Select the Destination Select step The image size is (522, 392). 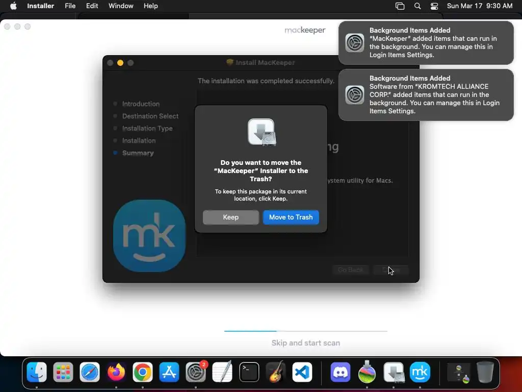pos(150,116)
